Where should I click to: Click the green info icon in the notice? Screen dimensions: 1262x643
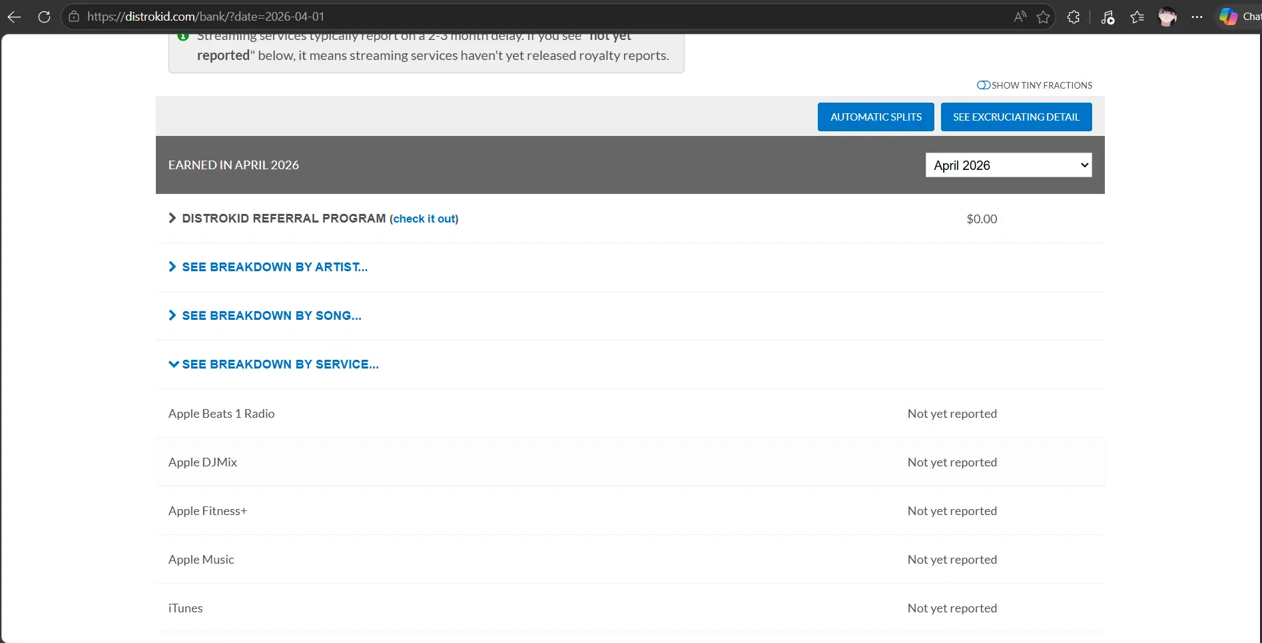183,36
